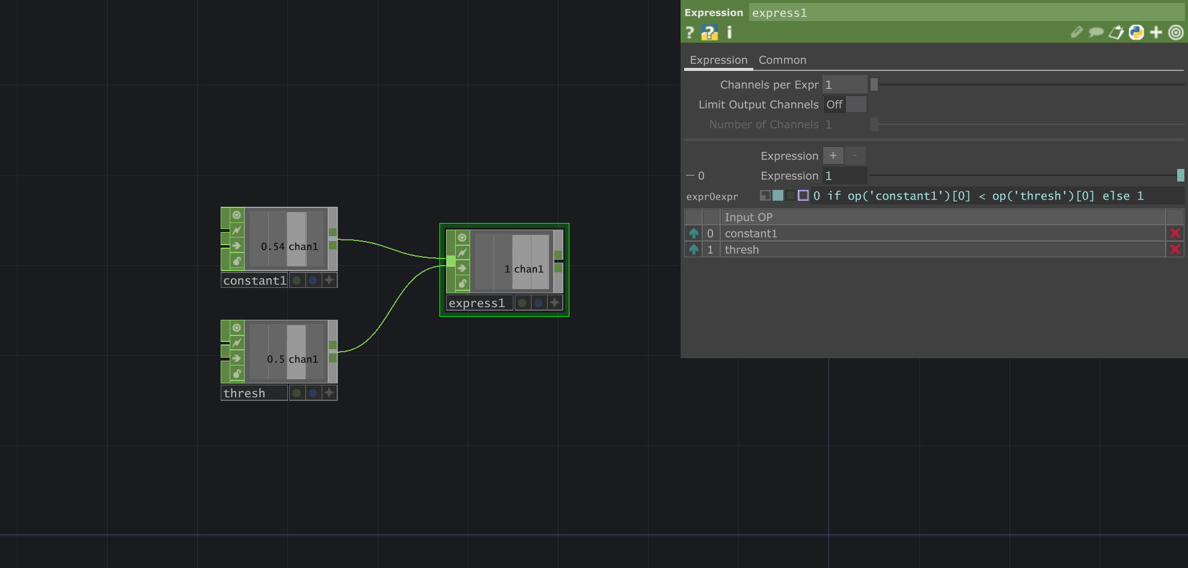Screen dimensions: 1188x568
Task: Click inside the Expression 1 input field
Action: tap(845, 176)
